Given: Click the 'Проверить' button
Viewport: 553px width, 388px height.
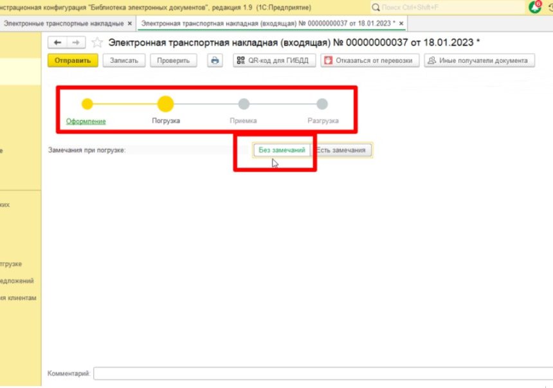Looking at the screenshot, I should pyautogui.click(x=173, y=60).
